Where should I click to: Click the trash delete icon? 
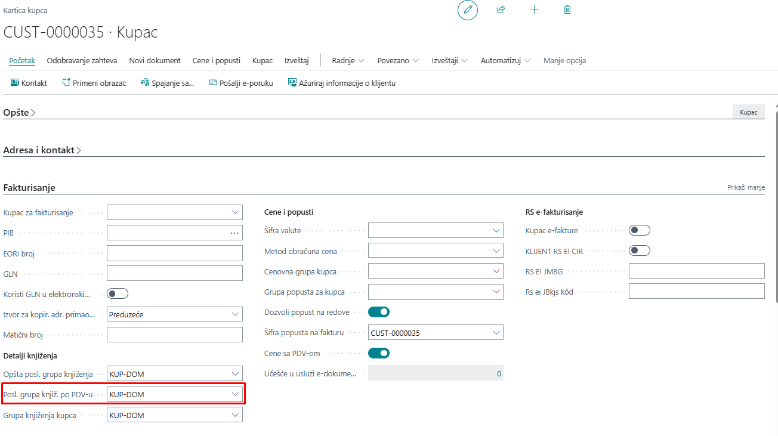[x=567, y=10]
